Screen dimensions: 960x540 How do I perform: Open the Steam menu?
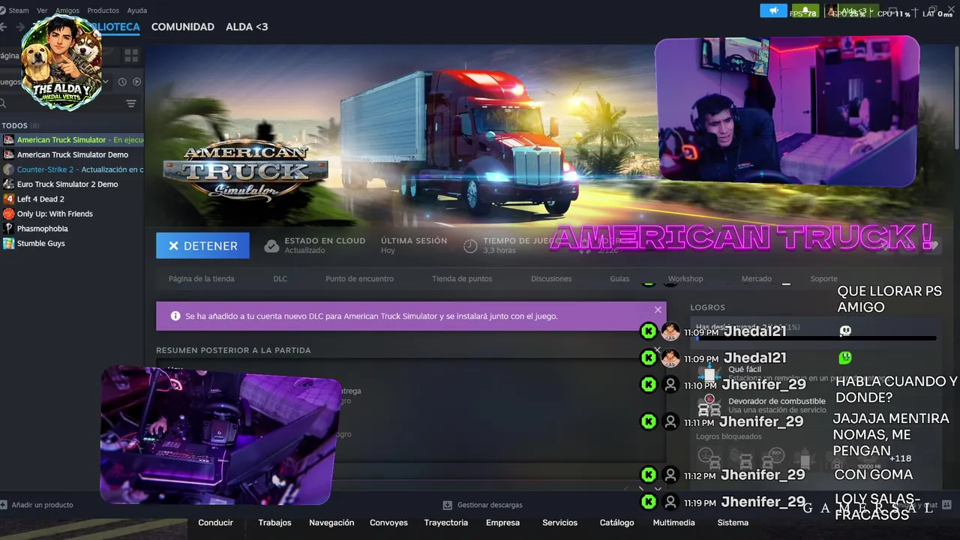point(19,10)
